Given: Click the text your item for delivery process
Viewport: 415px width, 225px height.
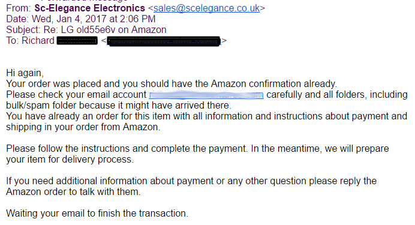Looking at the screenshot, I should coord(70,160).
